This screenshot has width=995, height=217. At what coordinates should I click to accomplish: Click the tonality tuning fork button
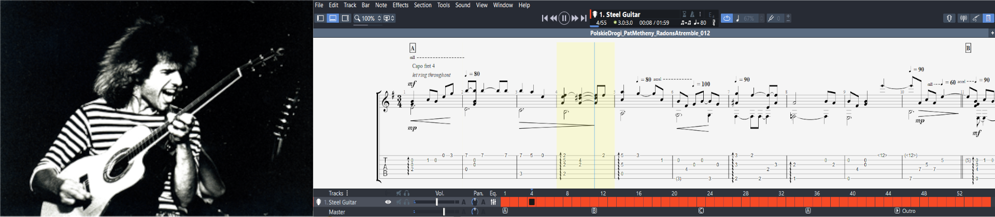(771, 18)
